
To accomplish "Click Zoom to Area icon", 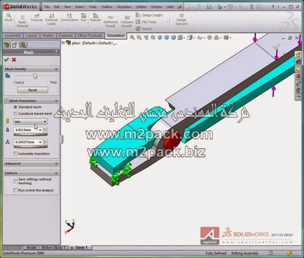I will pyautogui.click(x=139, y=38).
